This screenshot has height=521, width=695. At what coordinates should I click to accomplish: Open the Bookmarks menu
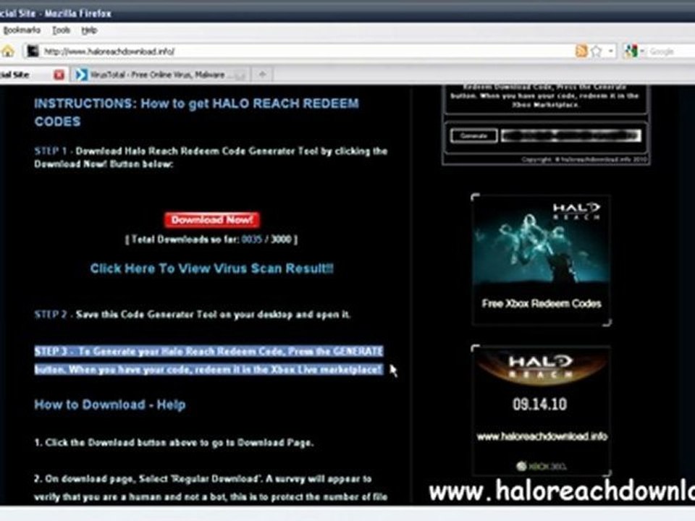point(21,30)
